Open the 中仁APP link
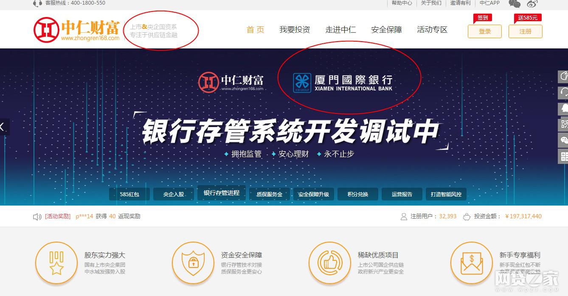 [x=490, y=3]
